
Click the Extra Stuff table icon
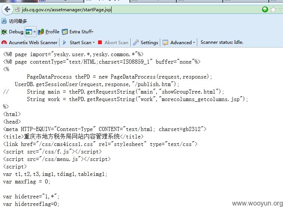coord(65,32)
